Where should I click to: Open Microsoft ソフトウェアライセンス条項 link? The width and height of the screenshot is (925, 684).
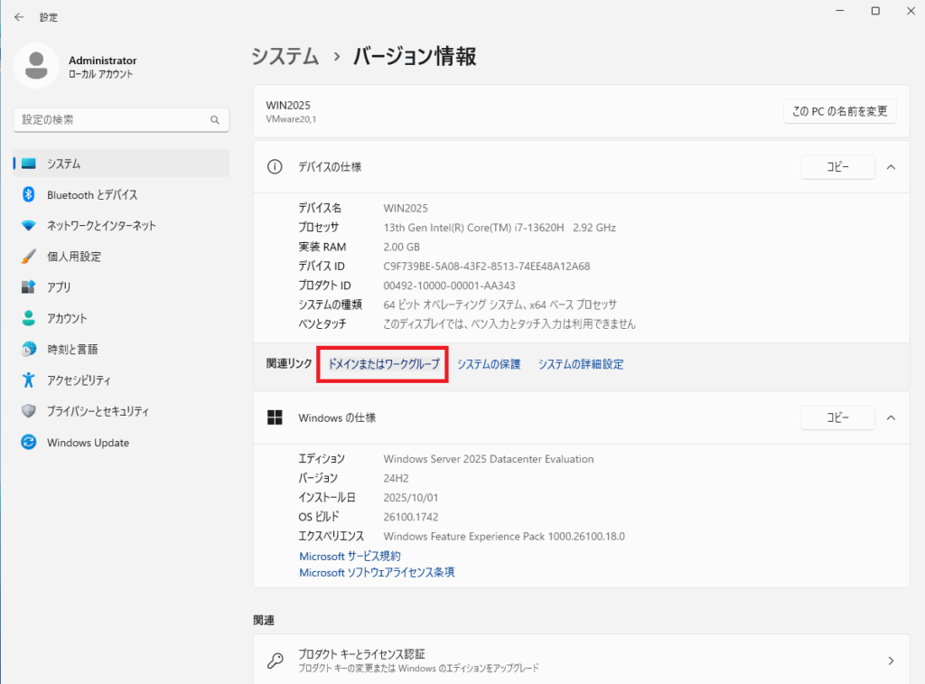click(377, 572)
